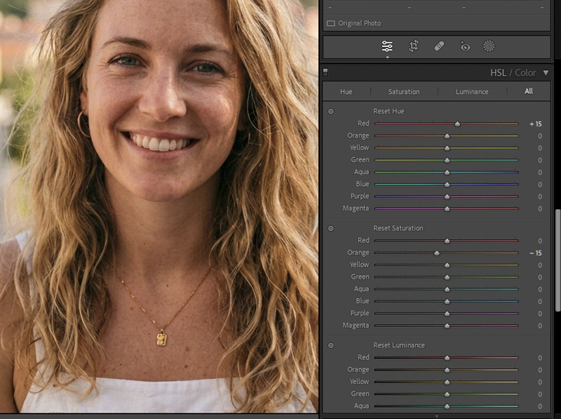Select the All tab

pos(529,91)
